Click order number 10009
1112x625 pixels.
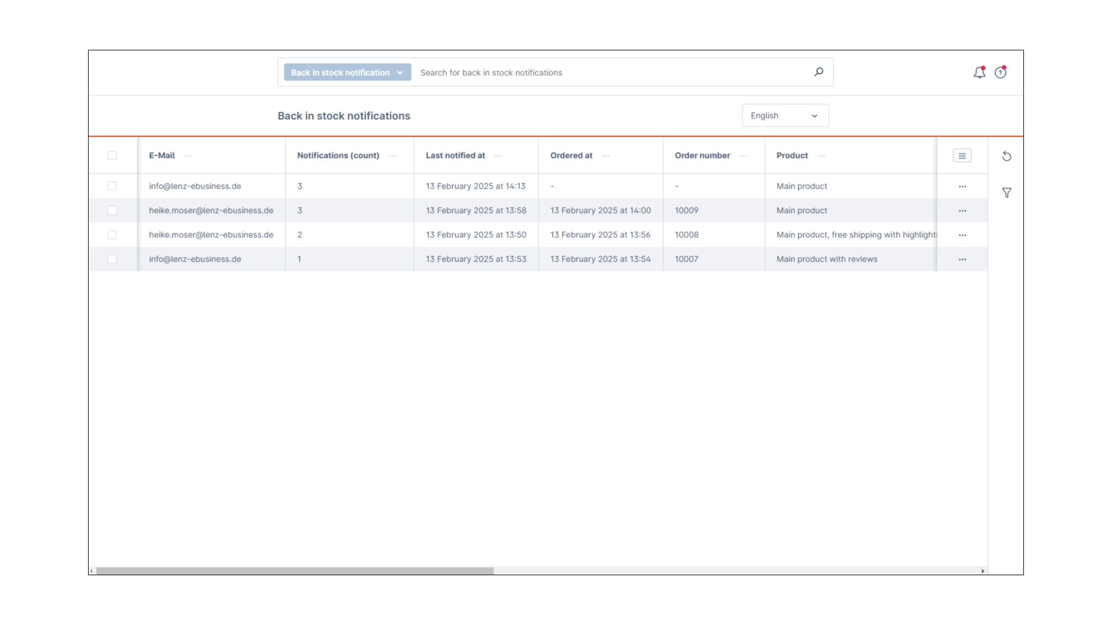point(686,210)
